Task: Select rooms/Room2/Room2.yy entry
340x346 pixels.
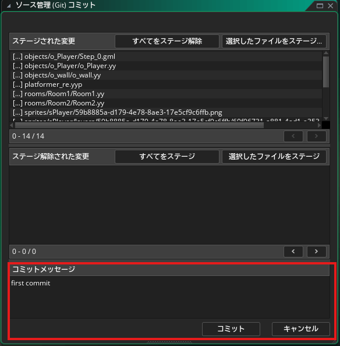Action: coord(166,103)
